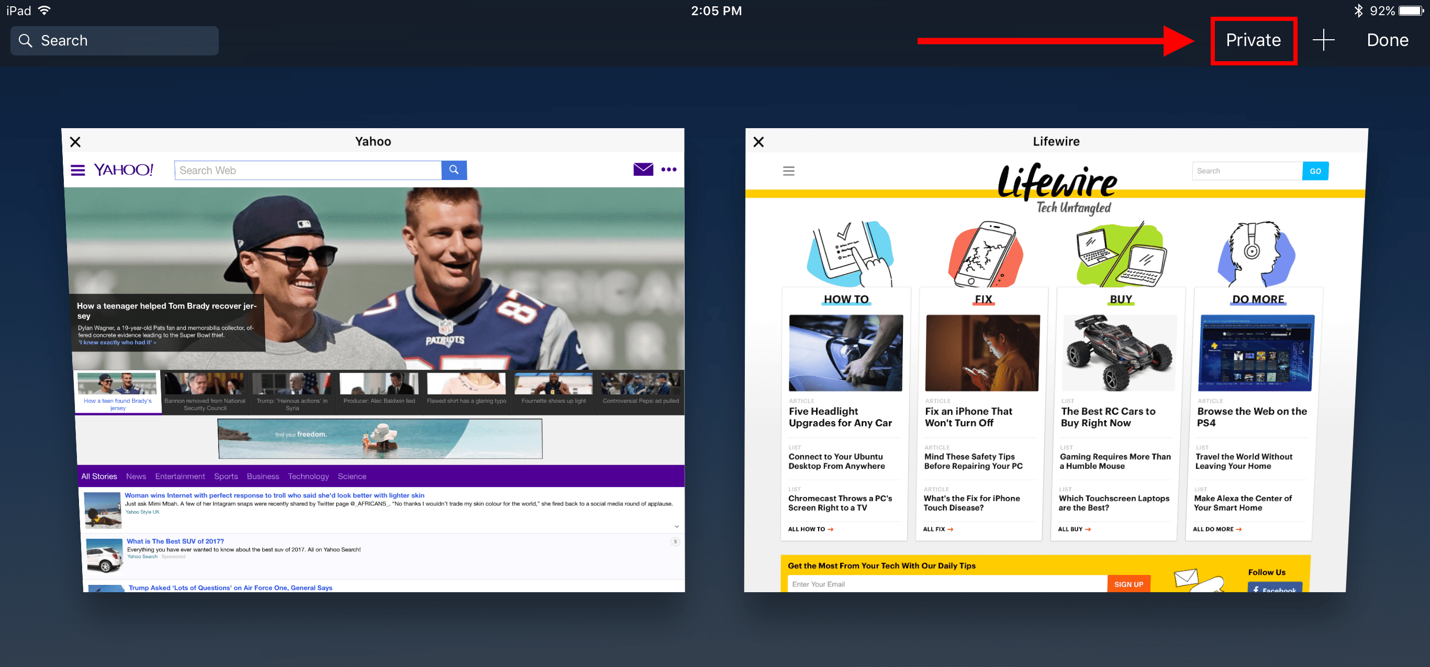
Task: Tap Done to exit tab view
Action: click(1387, 40)
